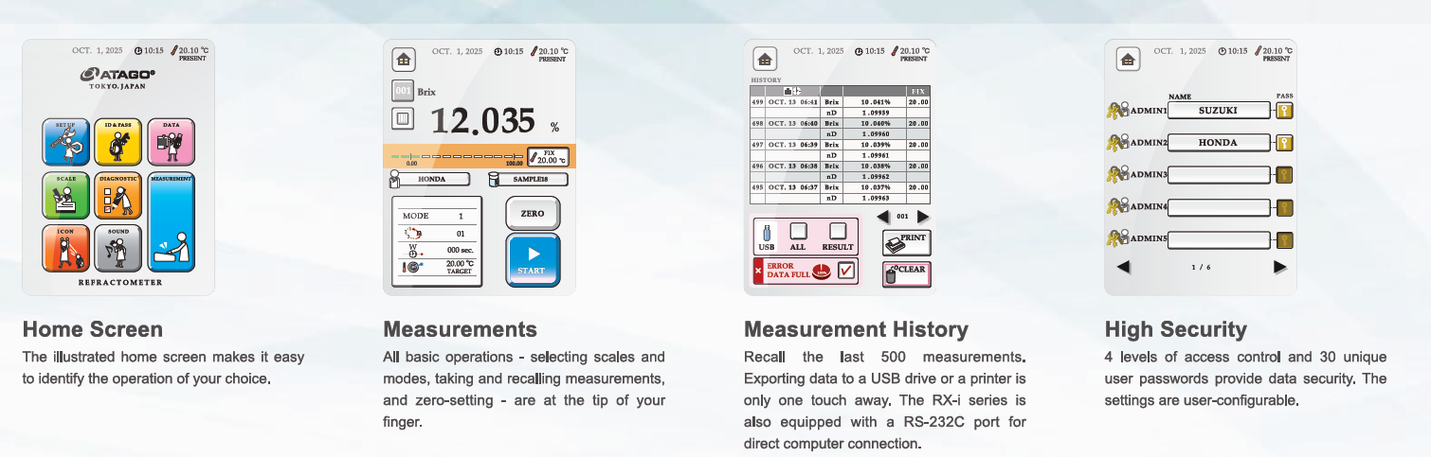Open the orange DIAGNOSTIC tile
Viewport: 1431px width, 457px height.
coord(118,196)
